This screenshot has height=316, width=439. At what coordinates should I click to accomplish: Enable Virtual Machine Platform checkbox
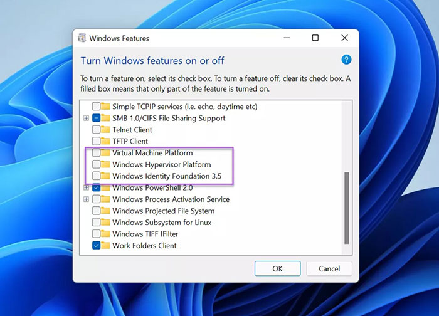coord(97,153)
